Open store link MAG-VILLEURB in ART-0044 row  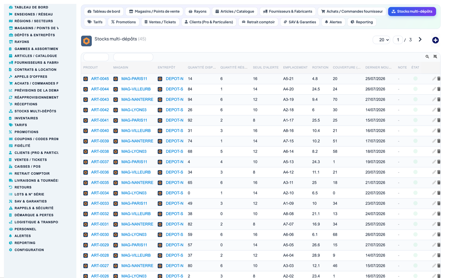(136, 89)
